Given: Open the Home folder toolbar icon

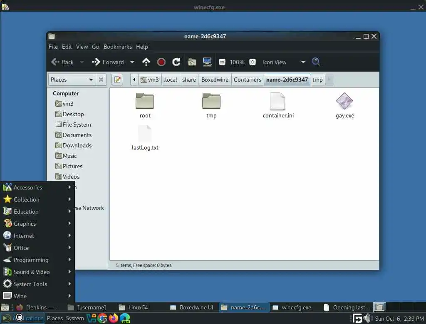Looking at the screenshot, I should [x=192, y=62].
